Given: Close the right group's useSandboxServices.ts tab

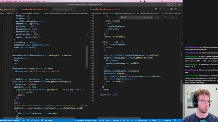Looking at the screenshot, I should point(120,9).
